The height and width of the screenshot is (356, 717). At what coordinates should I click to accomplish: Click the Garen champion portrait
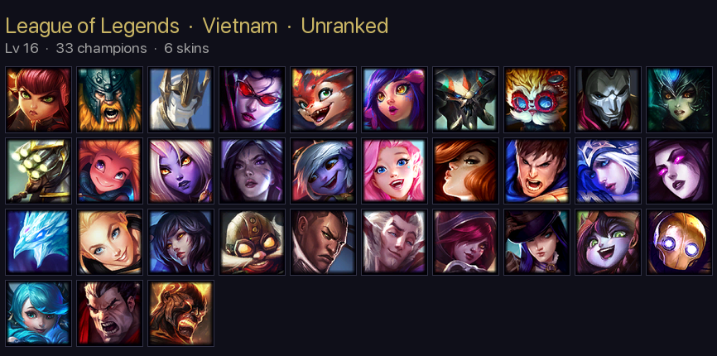(x=537, y=171)
